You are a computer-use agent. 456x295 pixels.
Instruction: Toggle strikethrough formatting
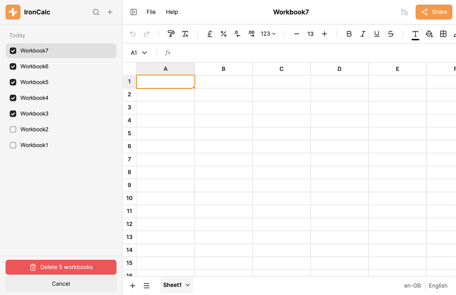coord(391,34)
